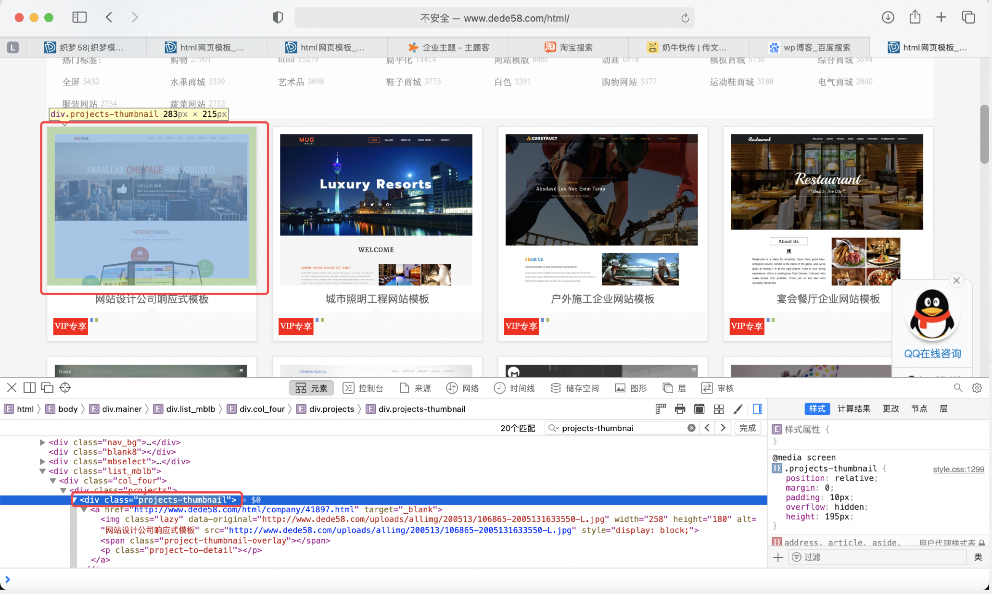Screen dimensions: 992x594
Task: Toggle Safari sidebar button
Action: pyautogui.click(x=79, y=17)
